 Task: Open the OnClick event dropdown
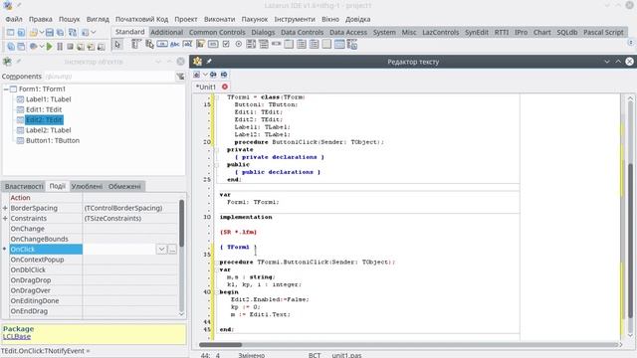161,250
